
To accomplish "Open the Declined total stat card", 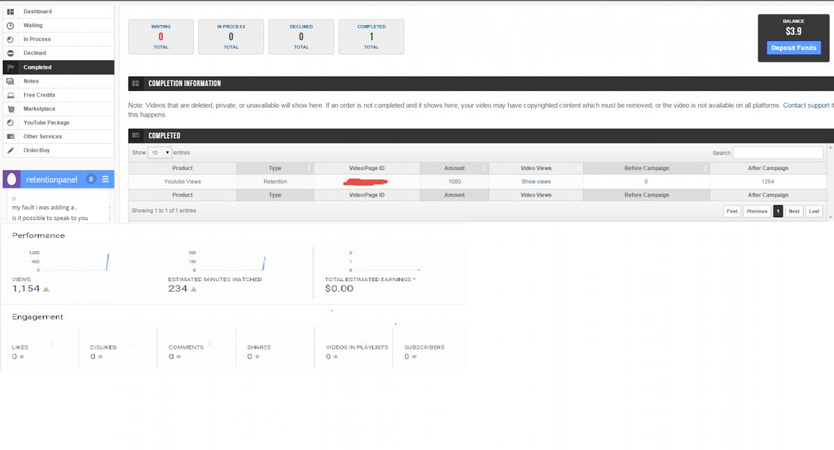I will 301,37.
